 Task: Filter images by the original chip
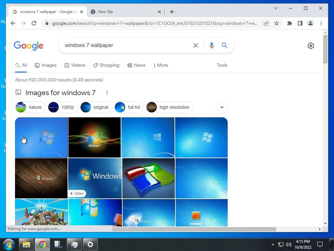coord(96,107)
